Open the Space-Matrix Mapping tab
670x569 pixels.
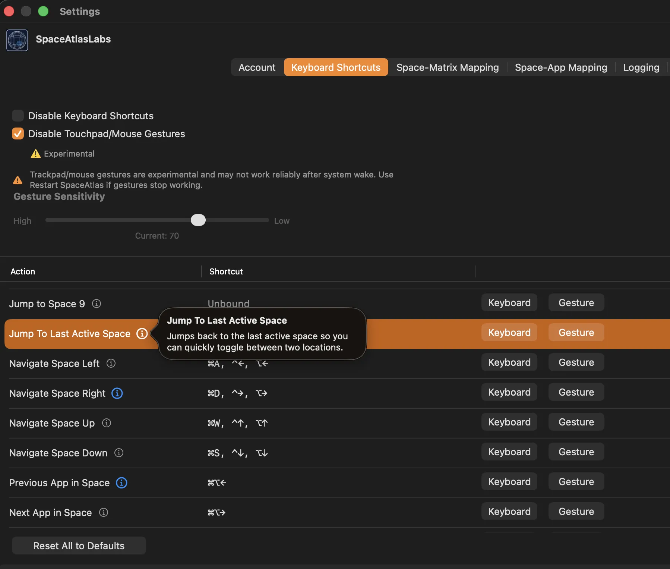click(x=447, y=67)
